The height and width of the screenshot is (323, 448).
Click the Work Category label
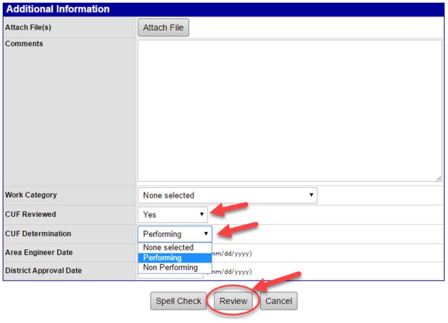click(30, 195)
